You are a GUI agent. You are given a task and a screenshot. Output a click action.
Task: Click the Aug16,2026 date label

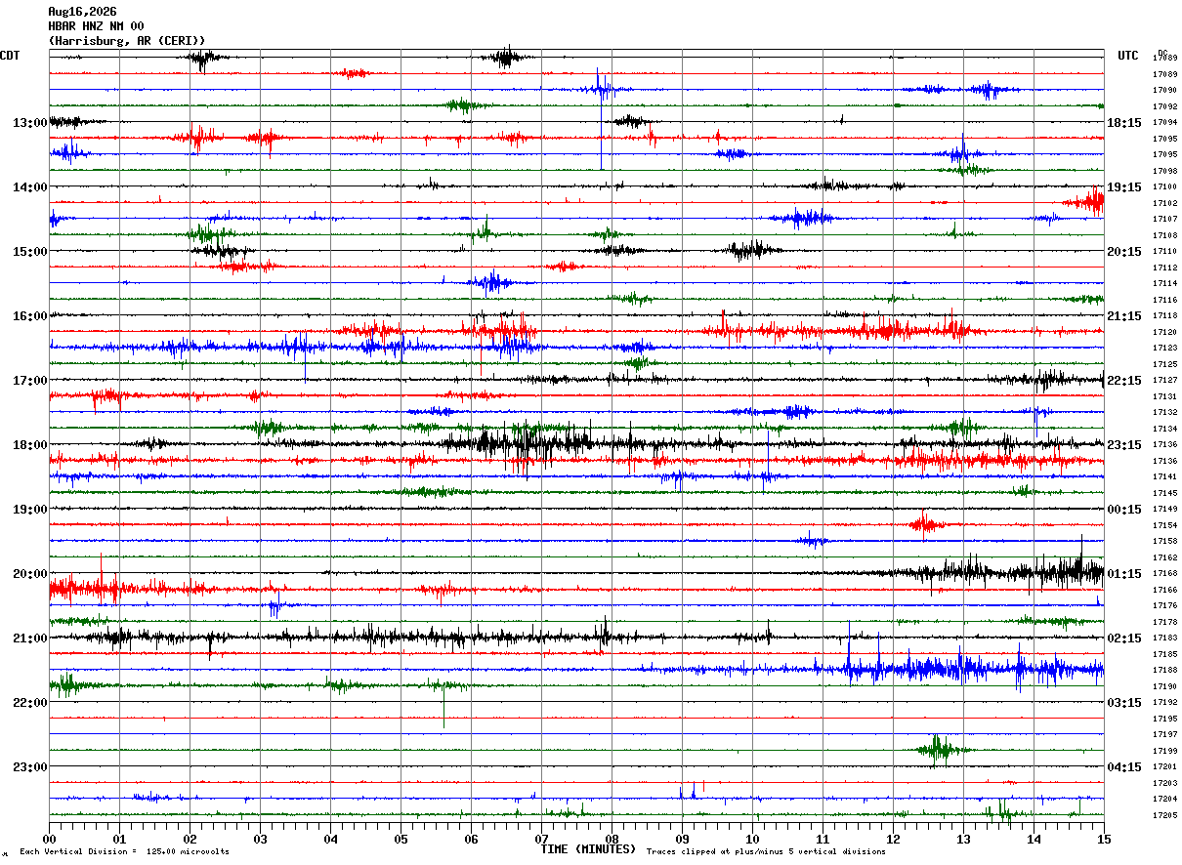82,12
